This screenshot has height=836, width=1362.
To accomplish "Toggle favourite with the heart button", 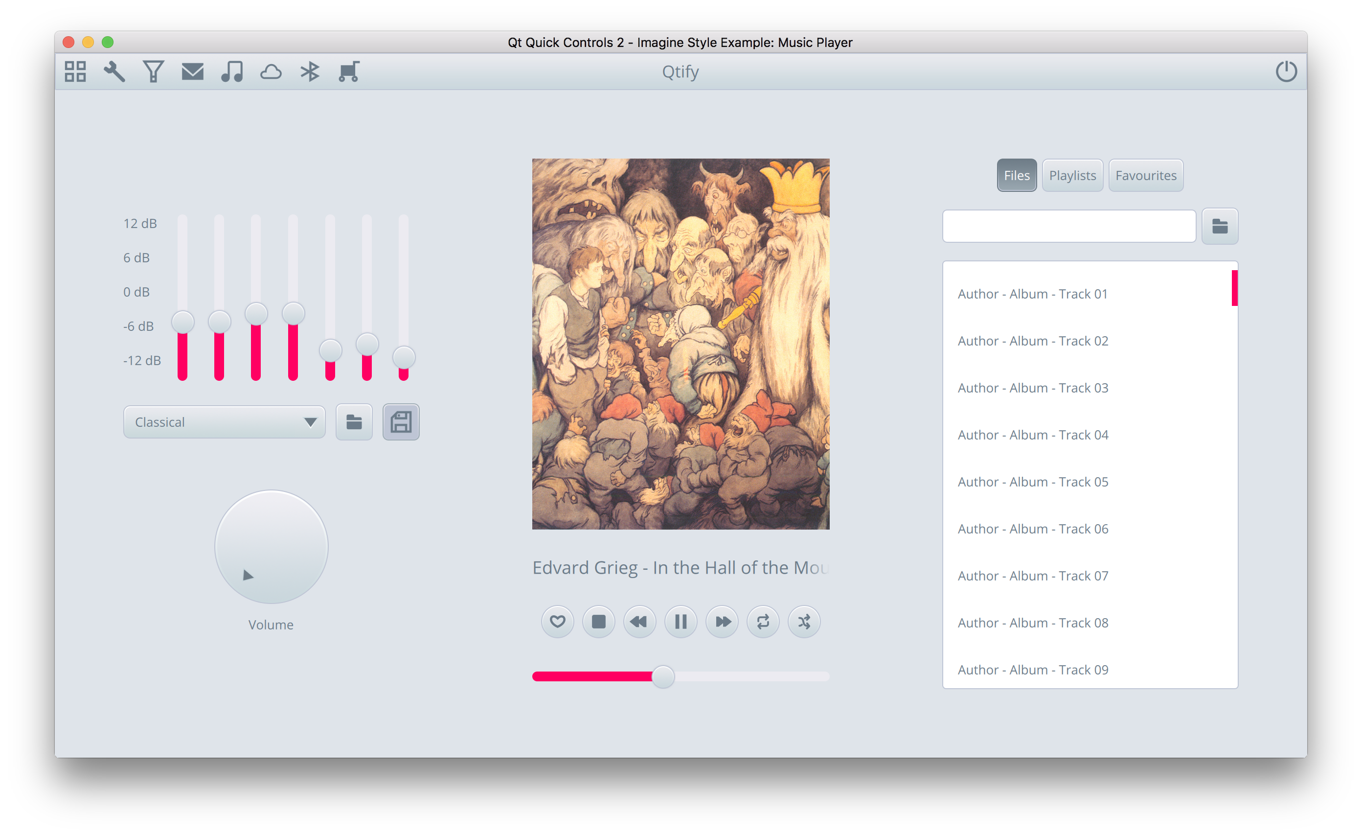I will pos(557,622).
